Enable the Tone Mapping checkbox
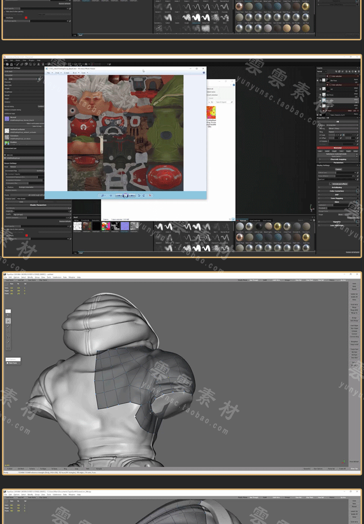 358,198
